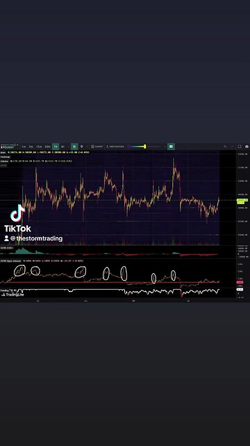250x446 pixels.
Task: Click the cloud save icon
Action: click(247, 146)
